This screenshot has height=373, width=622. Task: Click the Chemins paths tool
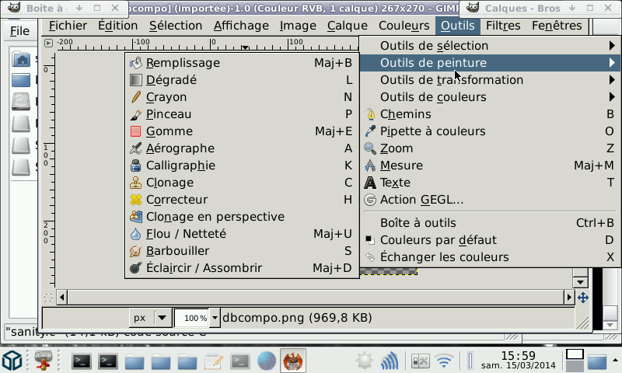(x=405, y=114)
